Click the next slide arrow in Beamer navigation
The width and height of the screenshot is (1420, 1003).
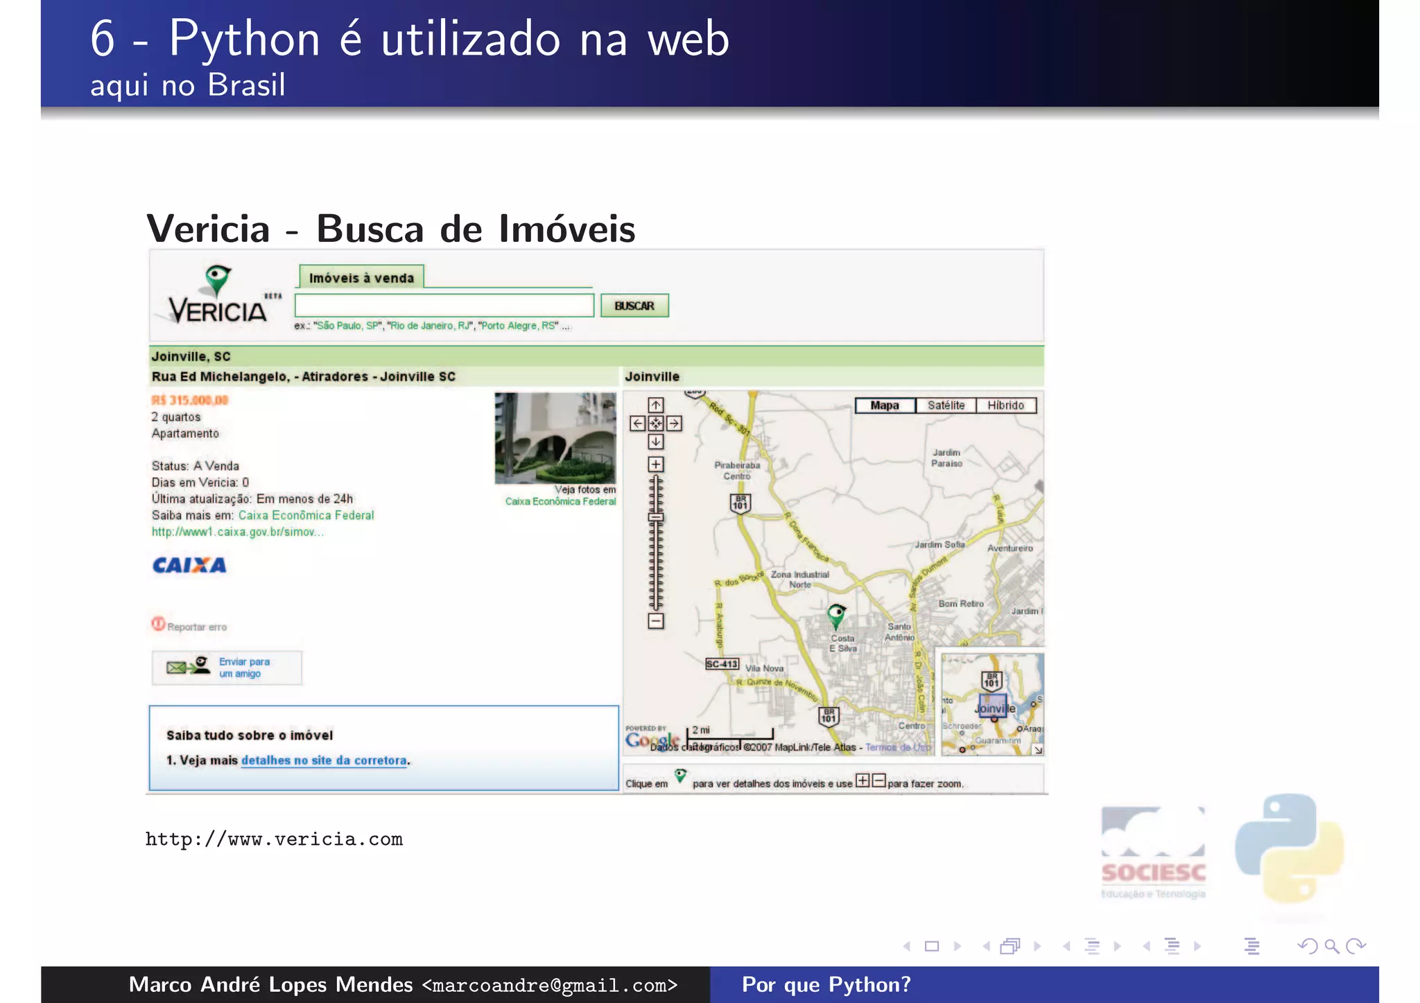coord(958,946)
